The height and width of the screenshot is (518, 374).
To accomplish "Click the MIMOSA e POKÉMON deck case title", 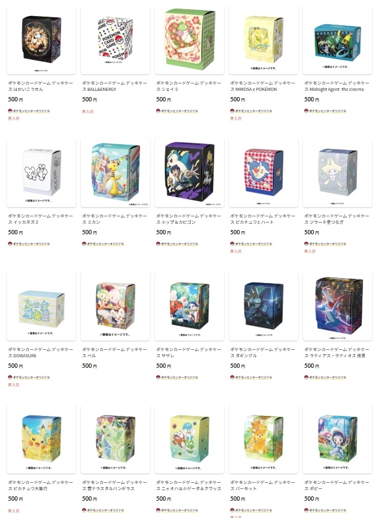I will (262, 86).
